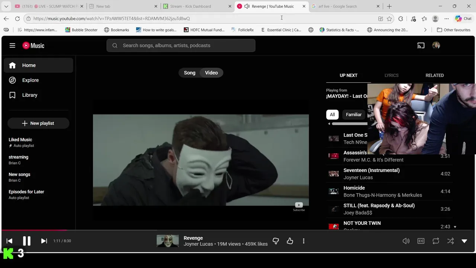476x268 pixels.
Task: Click the Revenge album art thumbnail
Action: point(167,241)
